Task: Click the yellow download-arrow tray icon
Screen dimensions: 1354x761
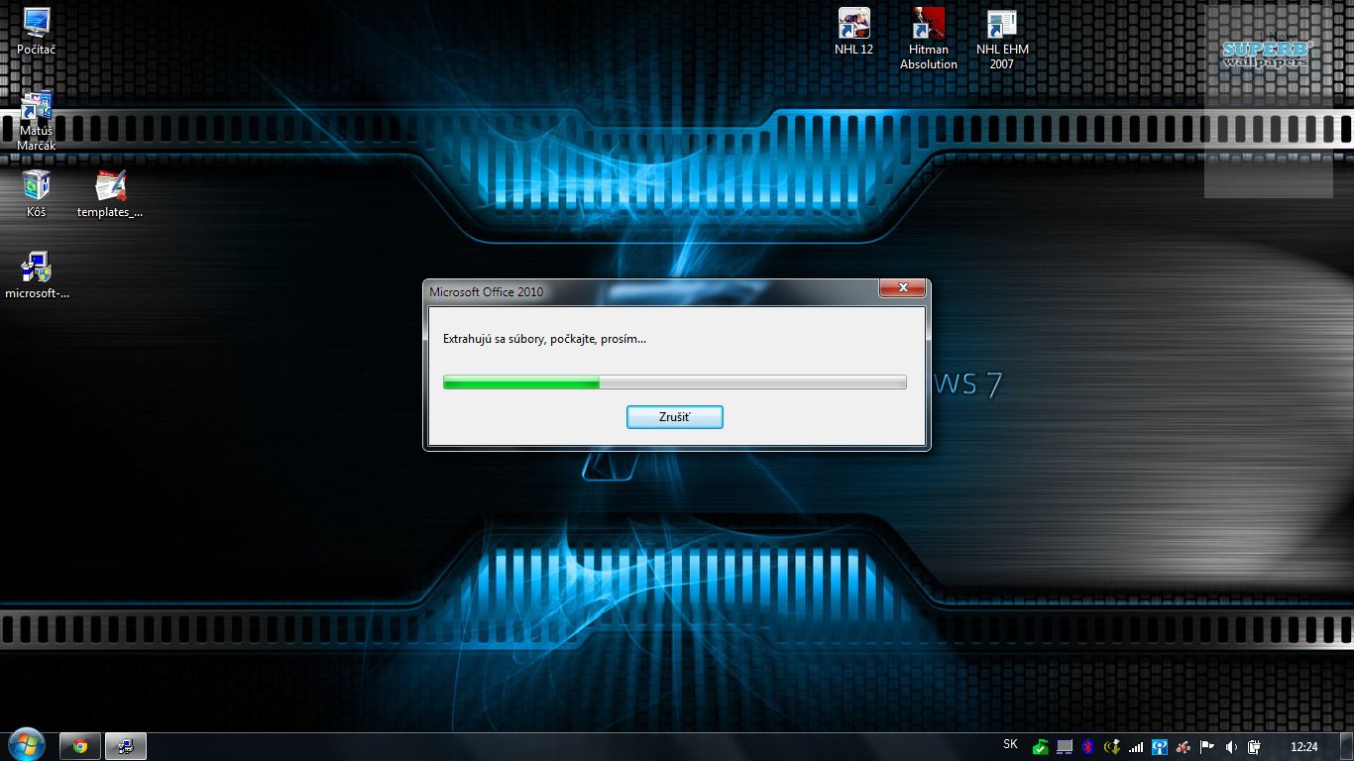Action: (1112, 747)
